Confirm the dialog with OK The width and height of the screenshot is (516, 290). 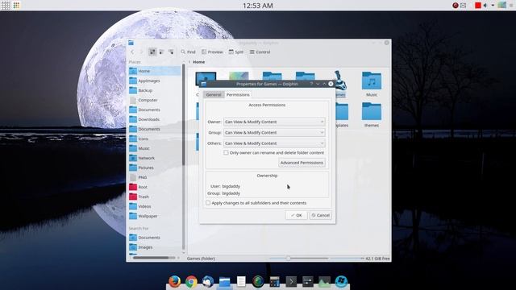pyautogui.click(x=296, y=215)
